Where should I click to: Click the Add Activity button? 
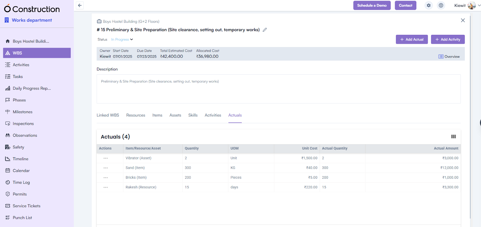(x=448, y=39)
